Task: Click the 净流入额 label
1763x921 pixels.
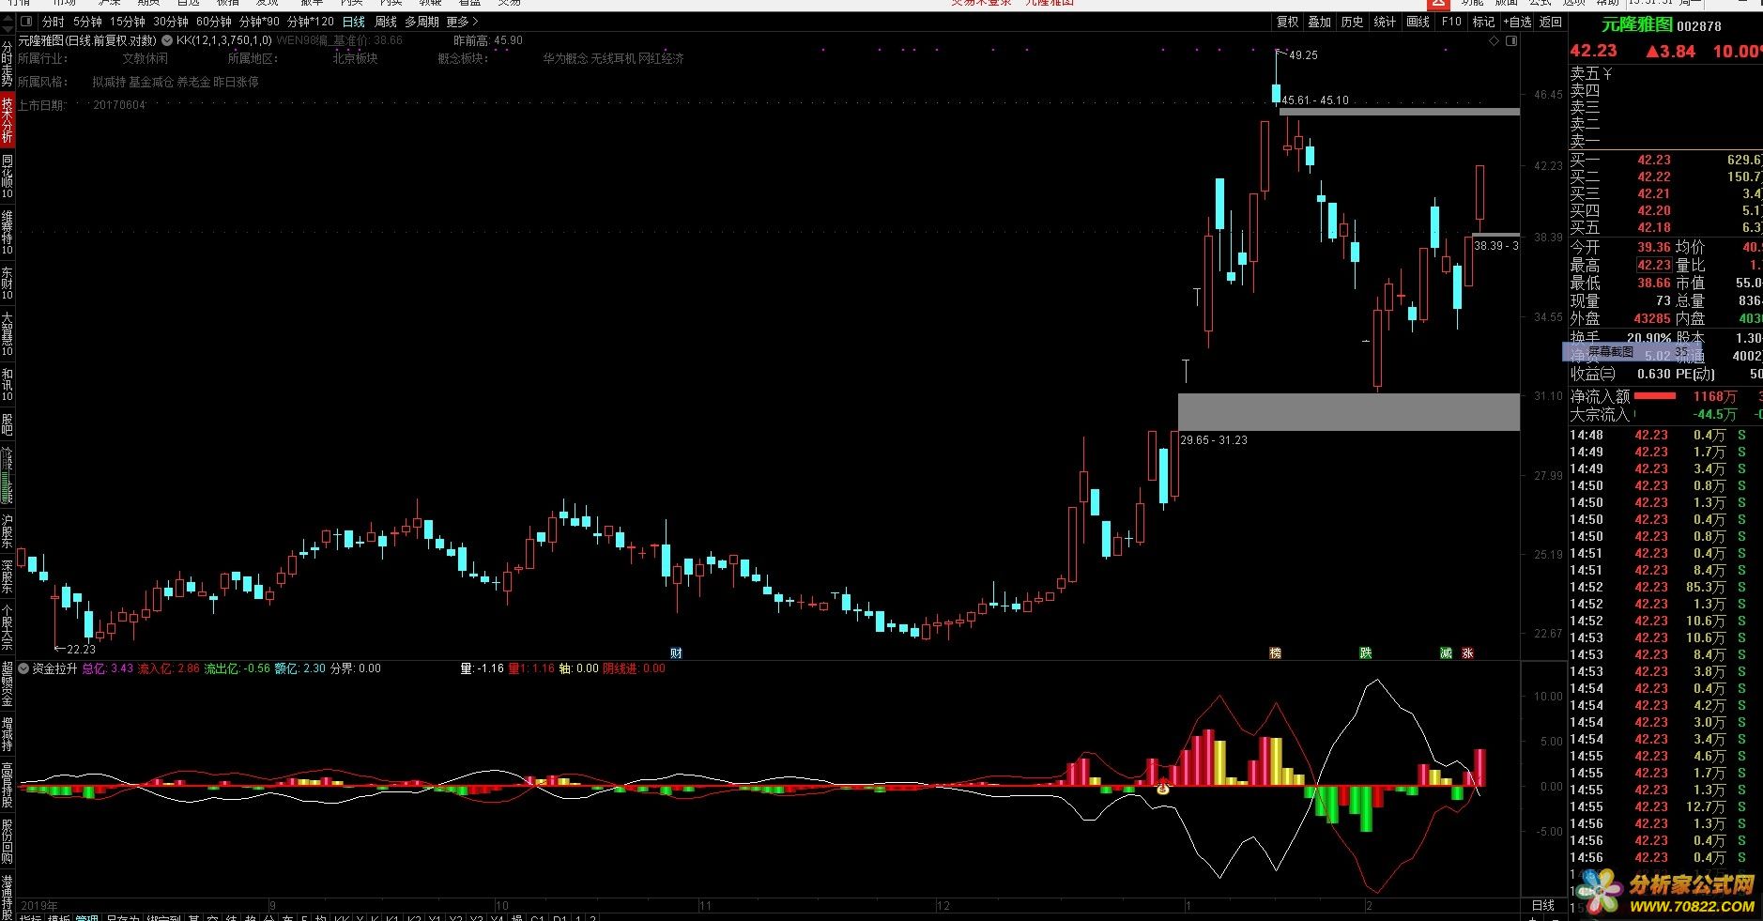Action: coord(1600,397)
